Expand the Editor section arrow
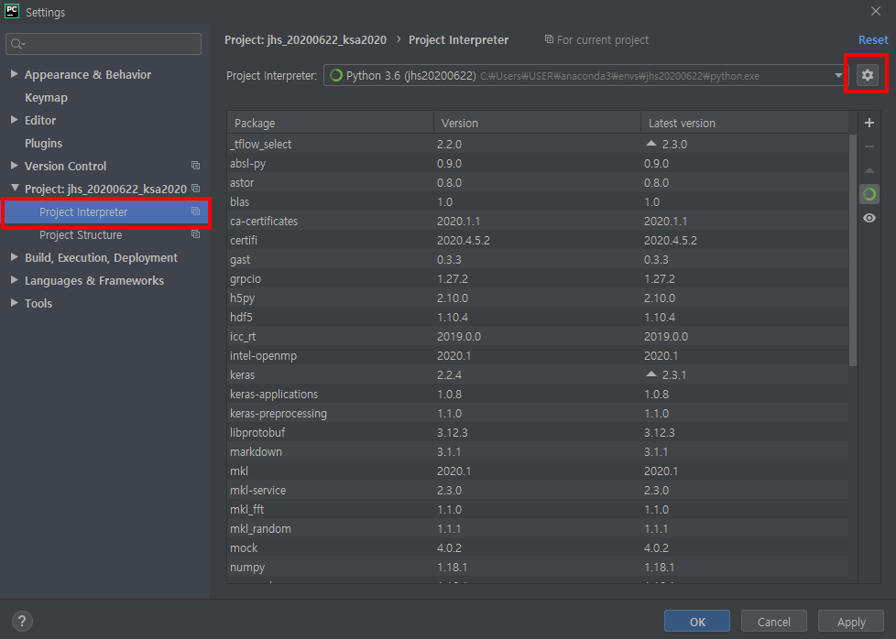Image resolution: width=896 pixels, height=639 pixels. pos(15,119)
